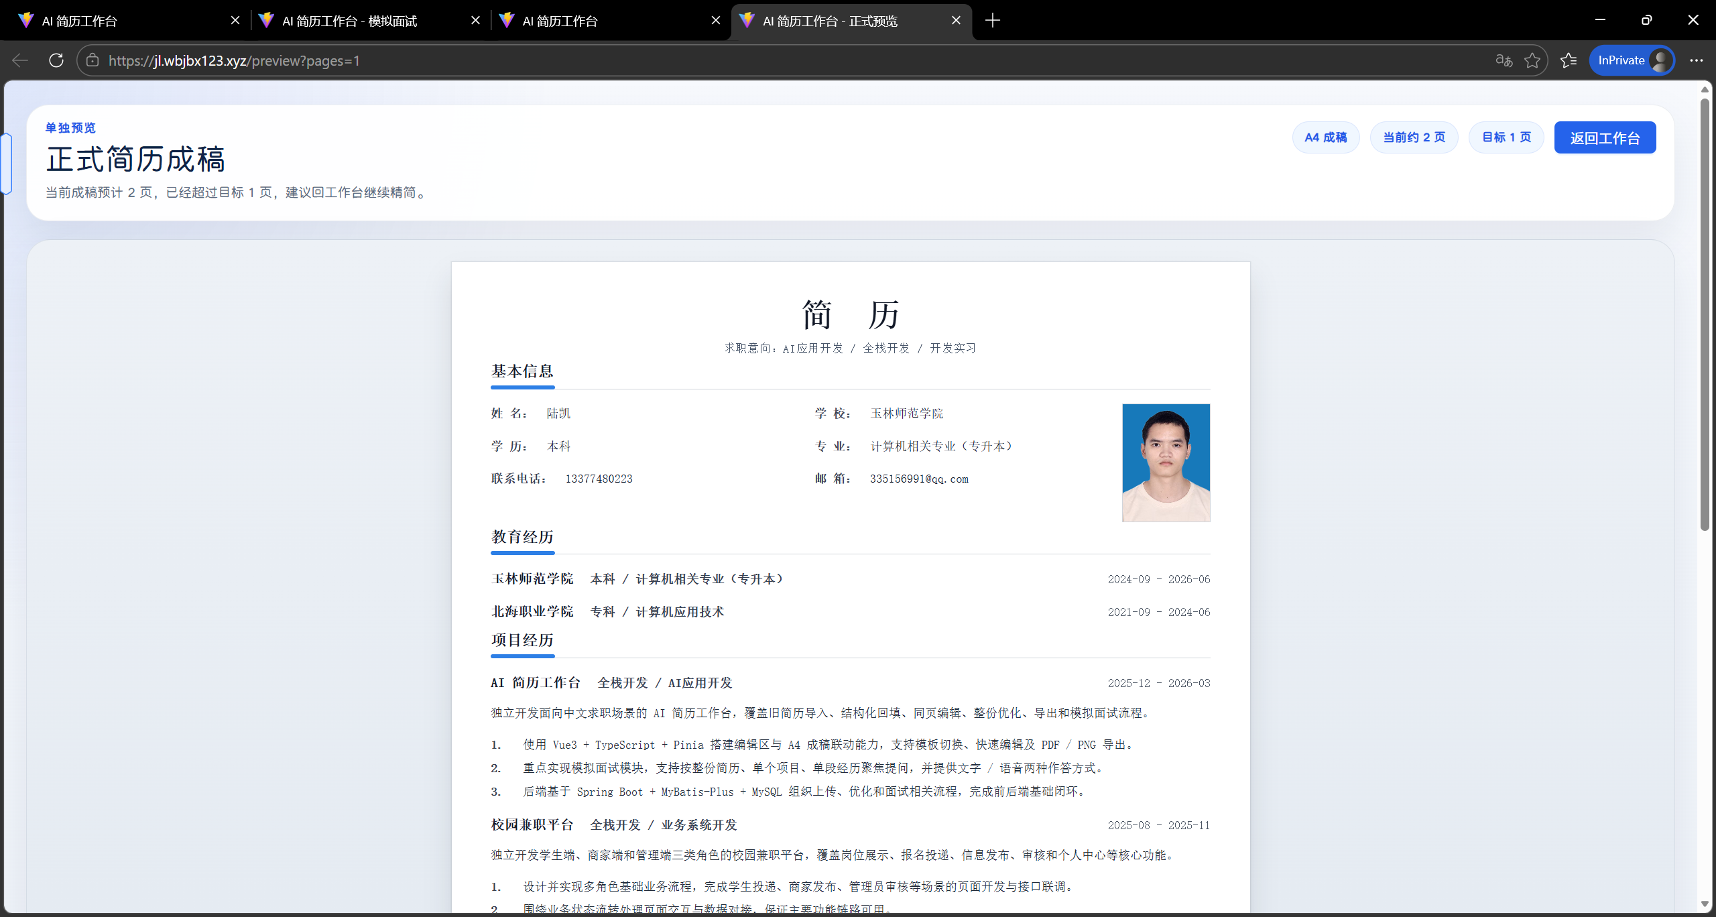Click the 单独预览 label link
This screenshot has height=917, width=1716.
click(70, 127)
